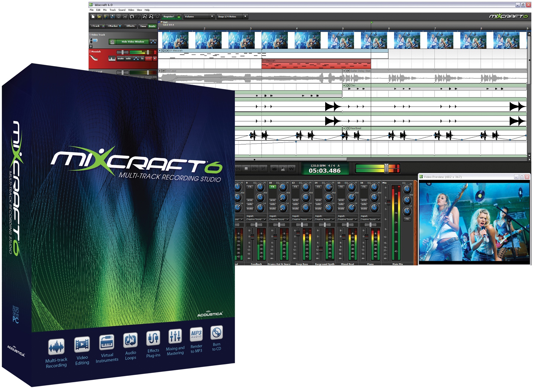Adjust the master volume slider by time display
Viewport: 533px width, 389px height.
(x=386, y=168)
